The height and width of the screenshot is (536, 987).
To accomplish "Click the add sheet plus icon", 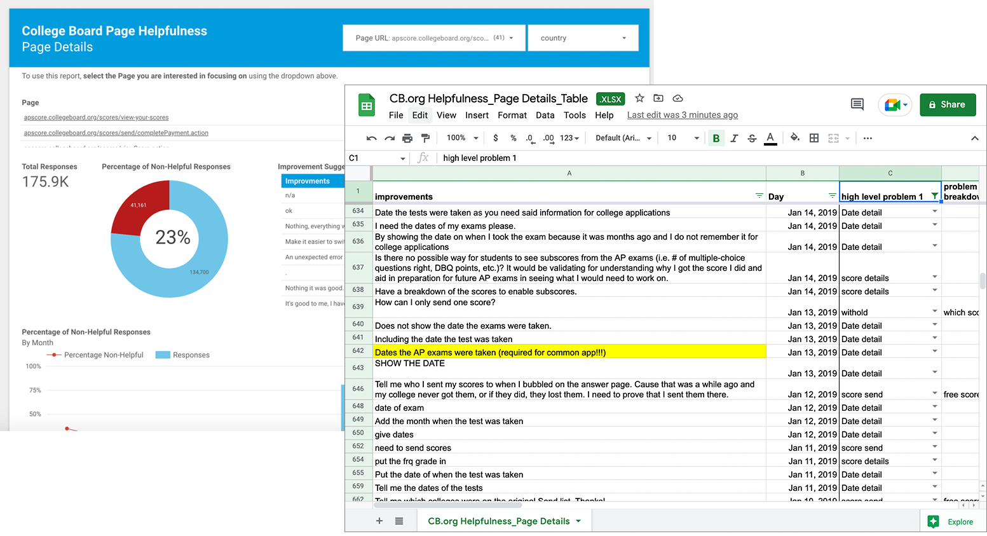I will (379, 521).
